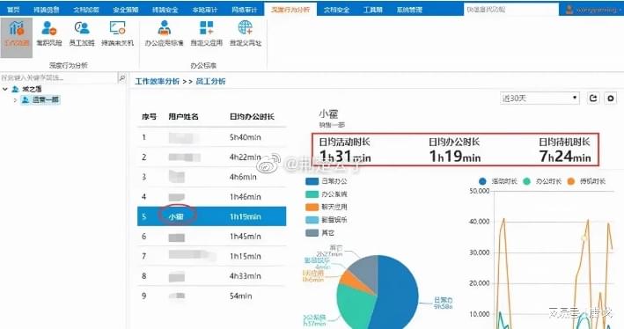Select employee row 8 with 4h33min

pos(212,276)
